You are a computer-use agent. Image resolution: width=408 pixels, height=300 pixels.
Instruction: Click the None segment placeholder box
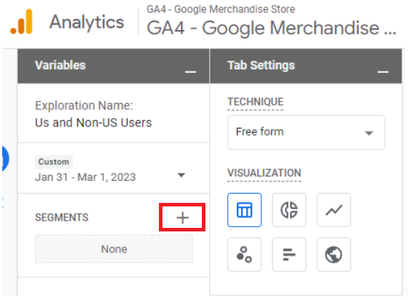[114, 249]
